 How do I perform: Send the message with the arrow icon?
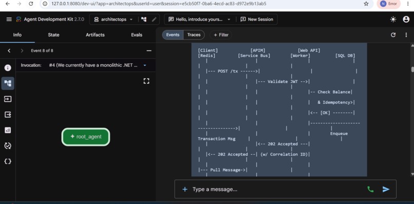(386, 189)
